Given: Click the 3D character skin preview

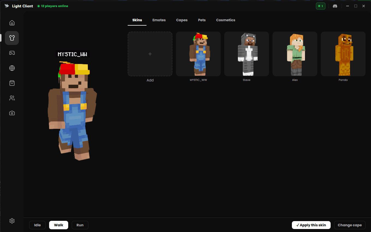Looking at the screenshot, I should [x=72, y=110].
